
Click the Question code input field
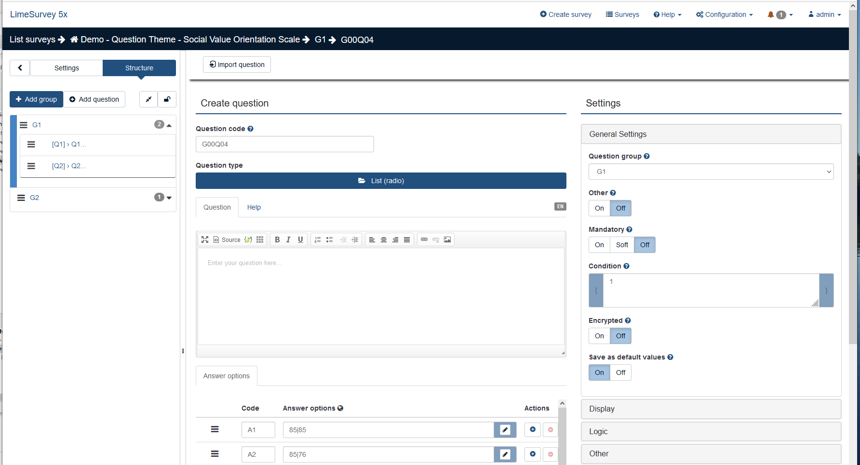pos(284,144)
